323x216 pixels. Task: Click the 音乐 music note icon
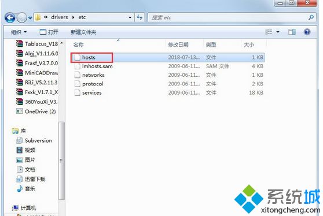tap(20, 188)
